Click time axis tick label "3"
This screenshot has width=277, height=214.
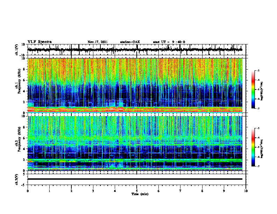[93, 191]
